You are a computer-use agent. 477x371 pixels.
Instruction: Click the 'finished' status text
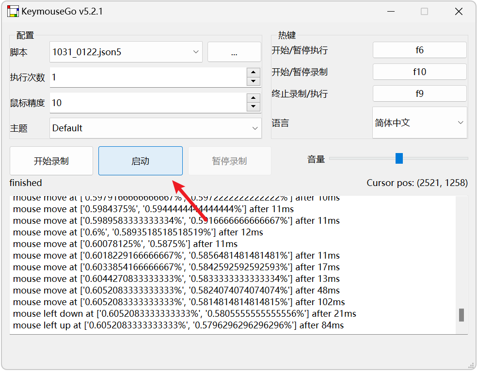point(26,183)
